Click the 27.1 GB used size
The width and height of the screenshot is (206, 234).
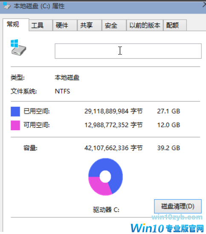point(168,111)
